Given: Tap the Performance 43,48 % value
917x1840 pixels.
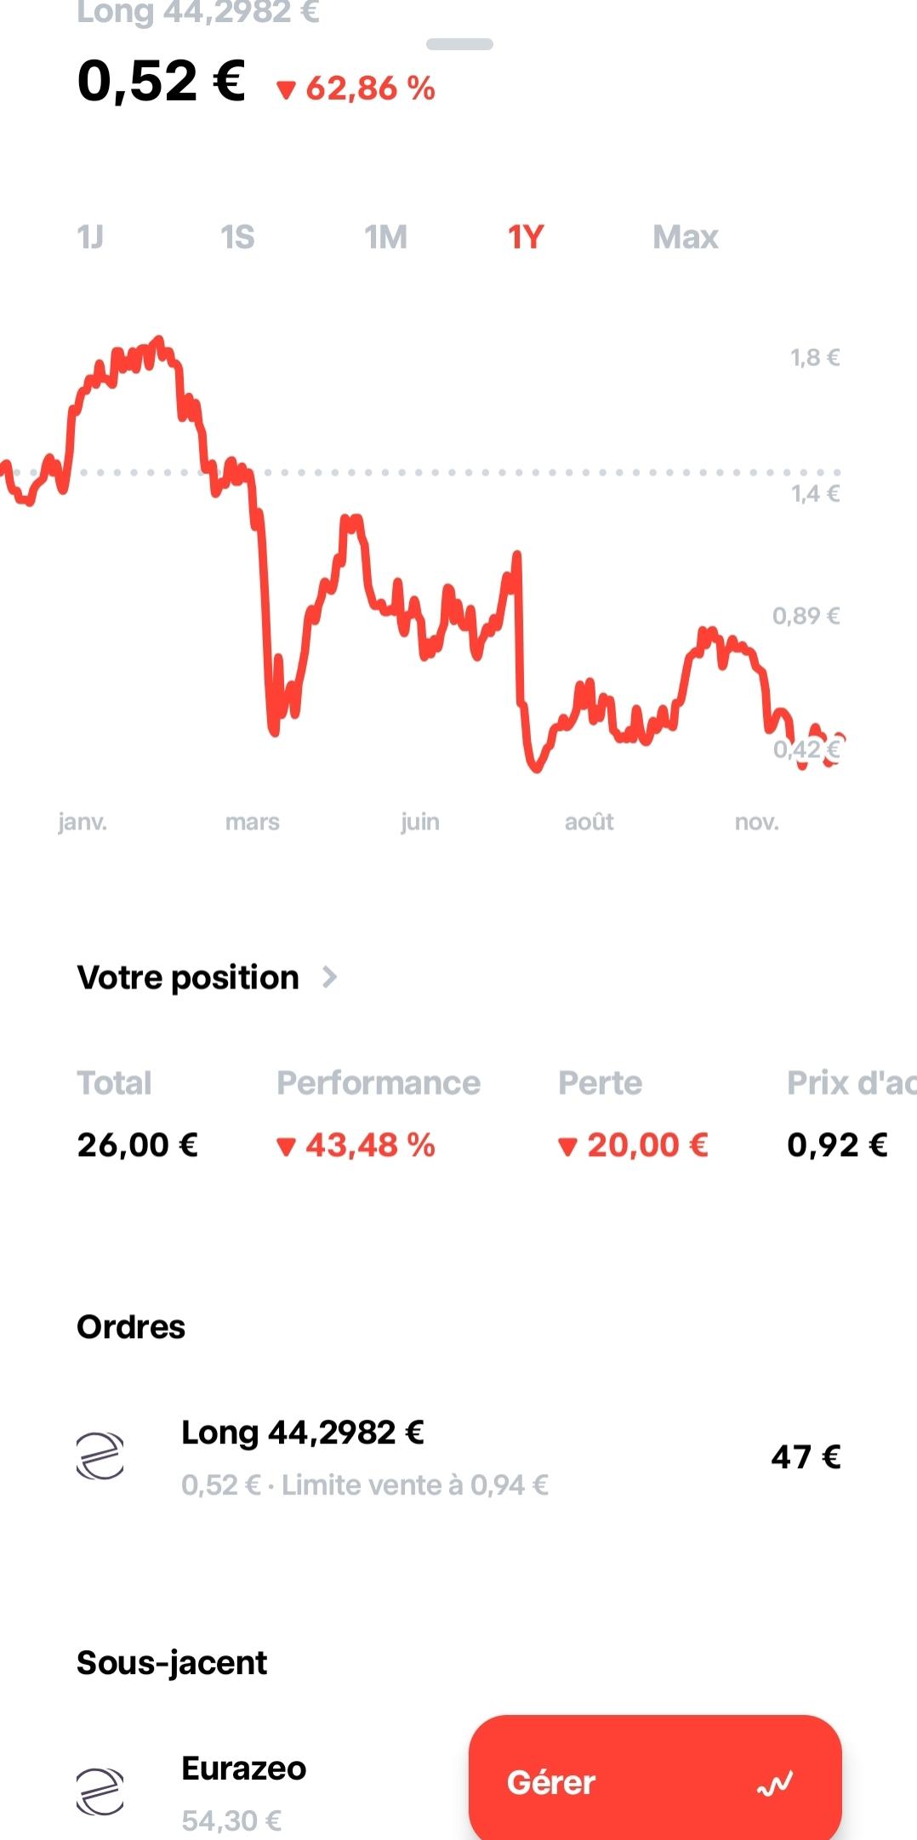Looking at the screenshot, I should coord(357,1146).
